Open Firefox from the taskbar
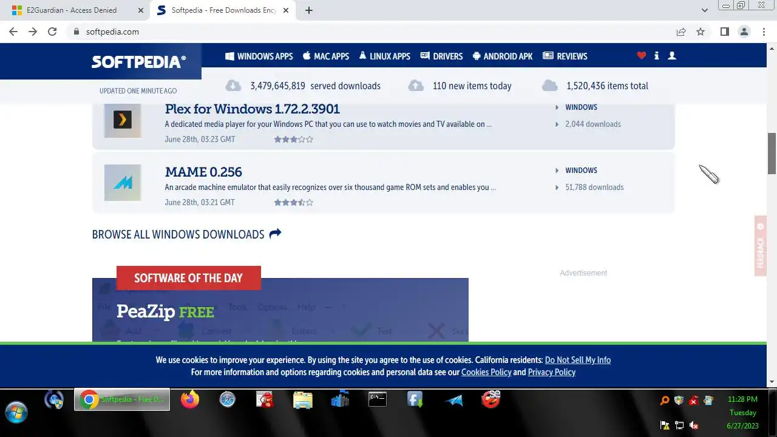Screen dimensions: 777x437 (190, 399)
